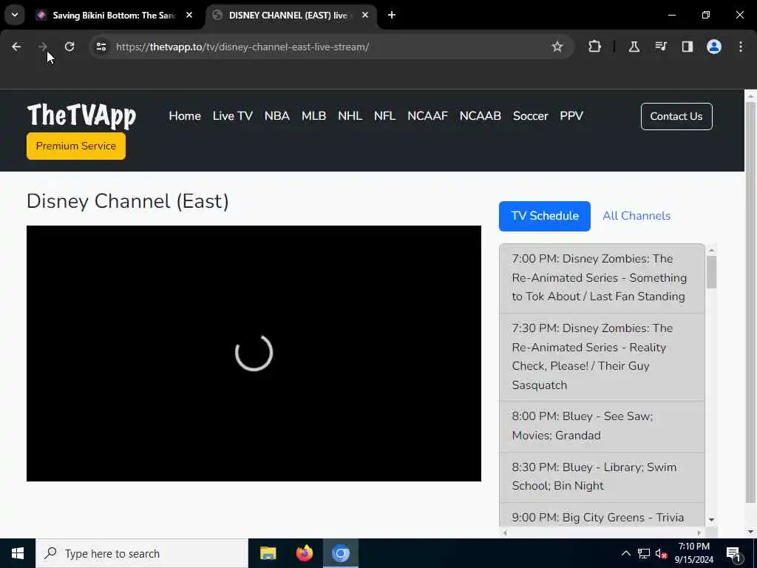Click the Contact Us button
This screenshot has height=568, width=757.
pos(676,116)
